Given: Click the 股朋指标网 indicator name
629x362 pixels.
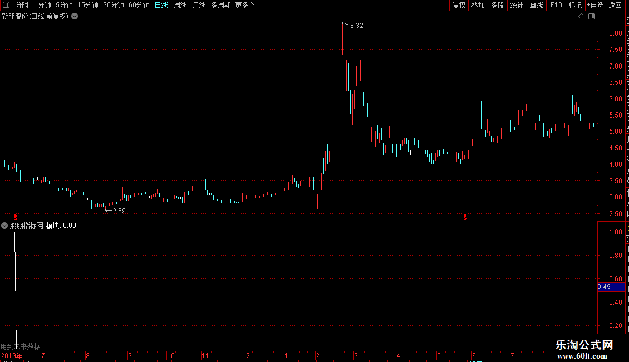Looking at the screenshot, I should [27, 226].
